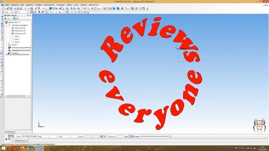Open the Инструменты menu
The width and height of the screenshot is (269, 151).
tap(49, 5)
